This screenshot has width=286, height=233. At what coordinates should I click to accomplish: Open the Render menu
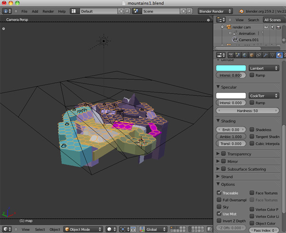(48, 11)
